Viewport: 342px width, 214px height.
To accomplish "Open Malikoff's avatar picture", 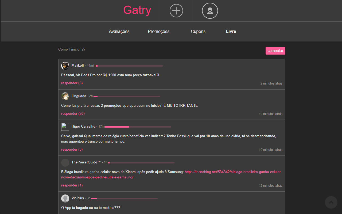I will [65, 66].
